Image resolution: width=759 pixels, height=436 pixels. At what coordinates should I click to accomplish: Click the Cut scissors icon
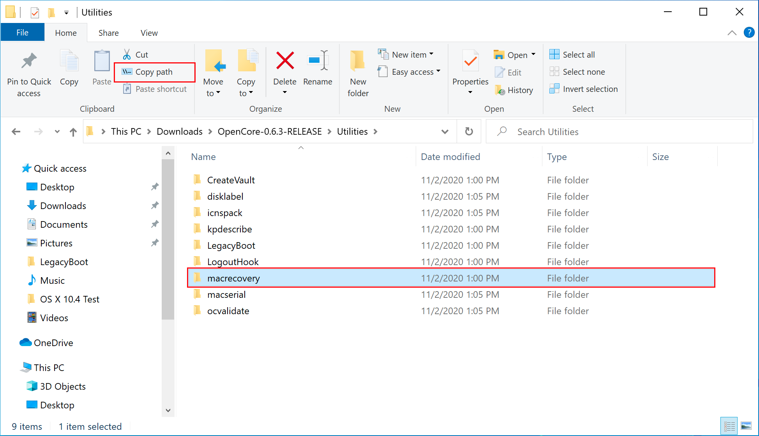(x=127, y=54)
